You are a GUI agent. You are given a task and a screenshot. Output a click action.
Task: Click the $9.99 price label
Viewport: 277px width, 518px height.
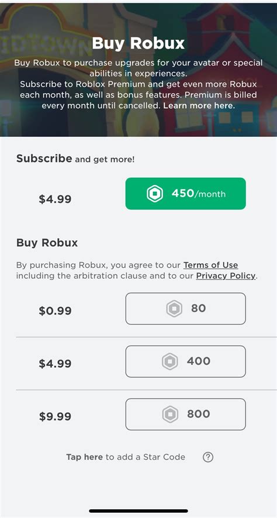tap(55, 417)
